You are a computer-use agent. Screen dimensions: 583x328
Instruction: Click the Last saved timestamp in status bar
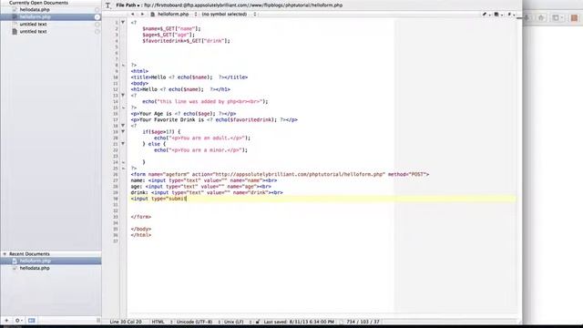coord(299,322)
